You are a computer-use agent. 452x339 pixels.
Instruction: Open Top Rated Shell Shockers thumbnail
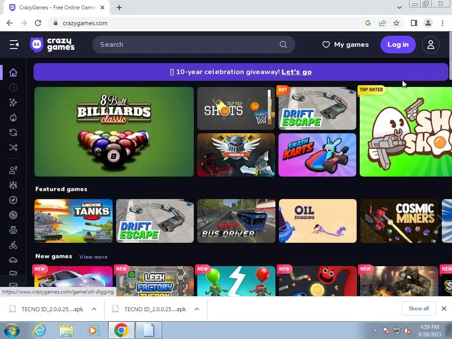[406, 132]
